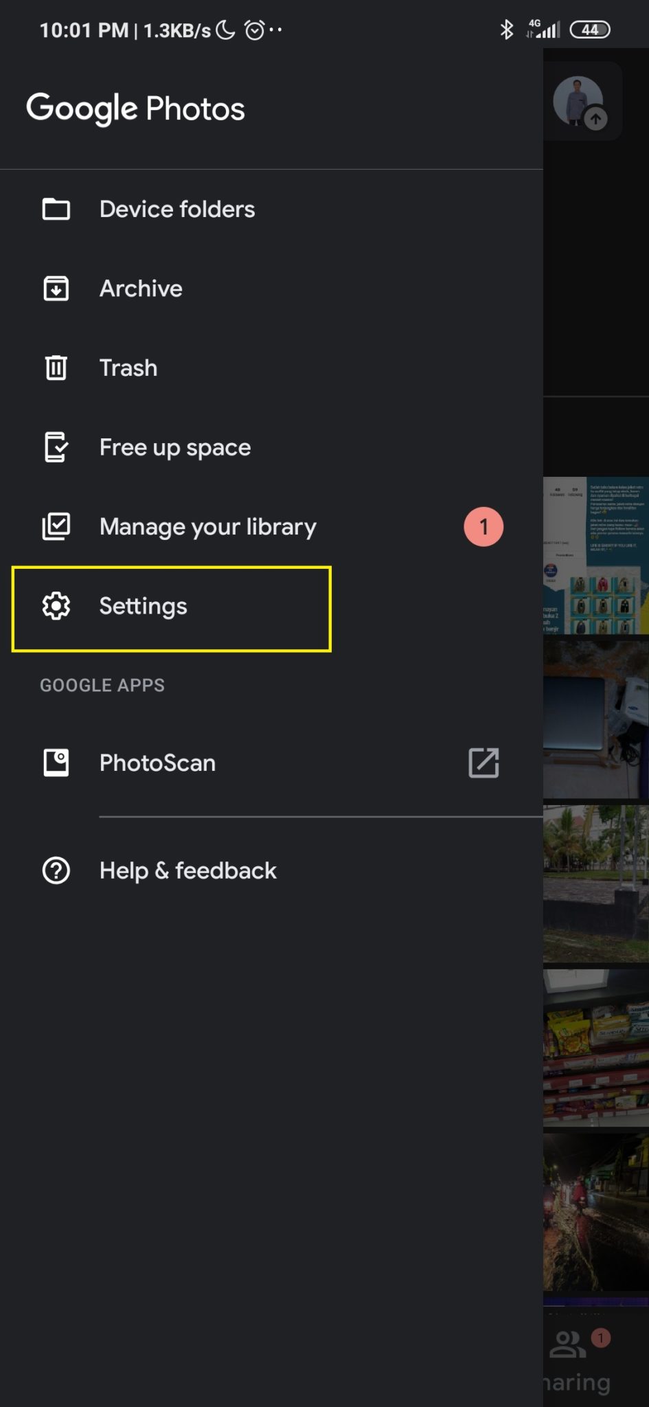
Task: Open the night street photo thumbnail
Action: coord(596,1212)
